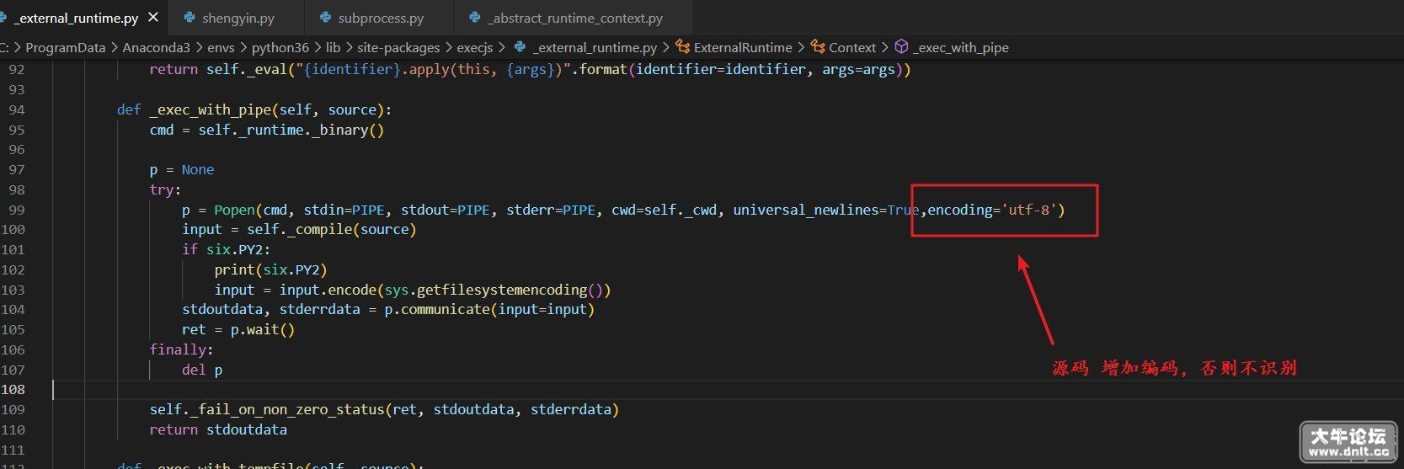Click 'return stdoutdata' statement
The image size is (1404, 469).
click(x=218, y=429)
